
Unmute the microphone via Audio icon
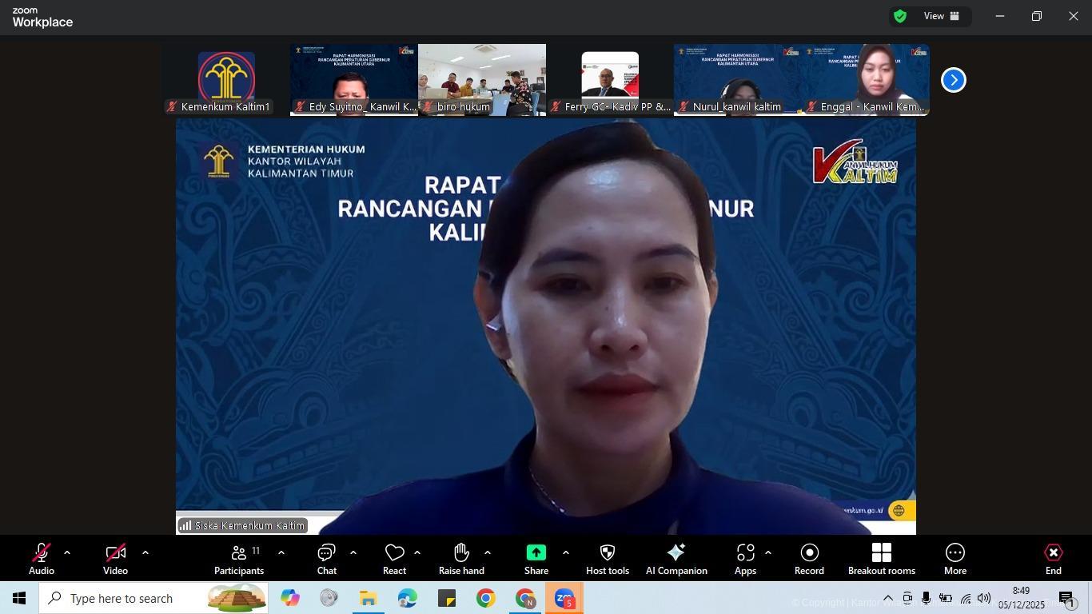pos(41,552)
